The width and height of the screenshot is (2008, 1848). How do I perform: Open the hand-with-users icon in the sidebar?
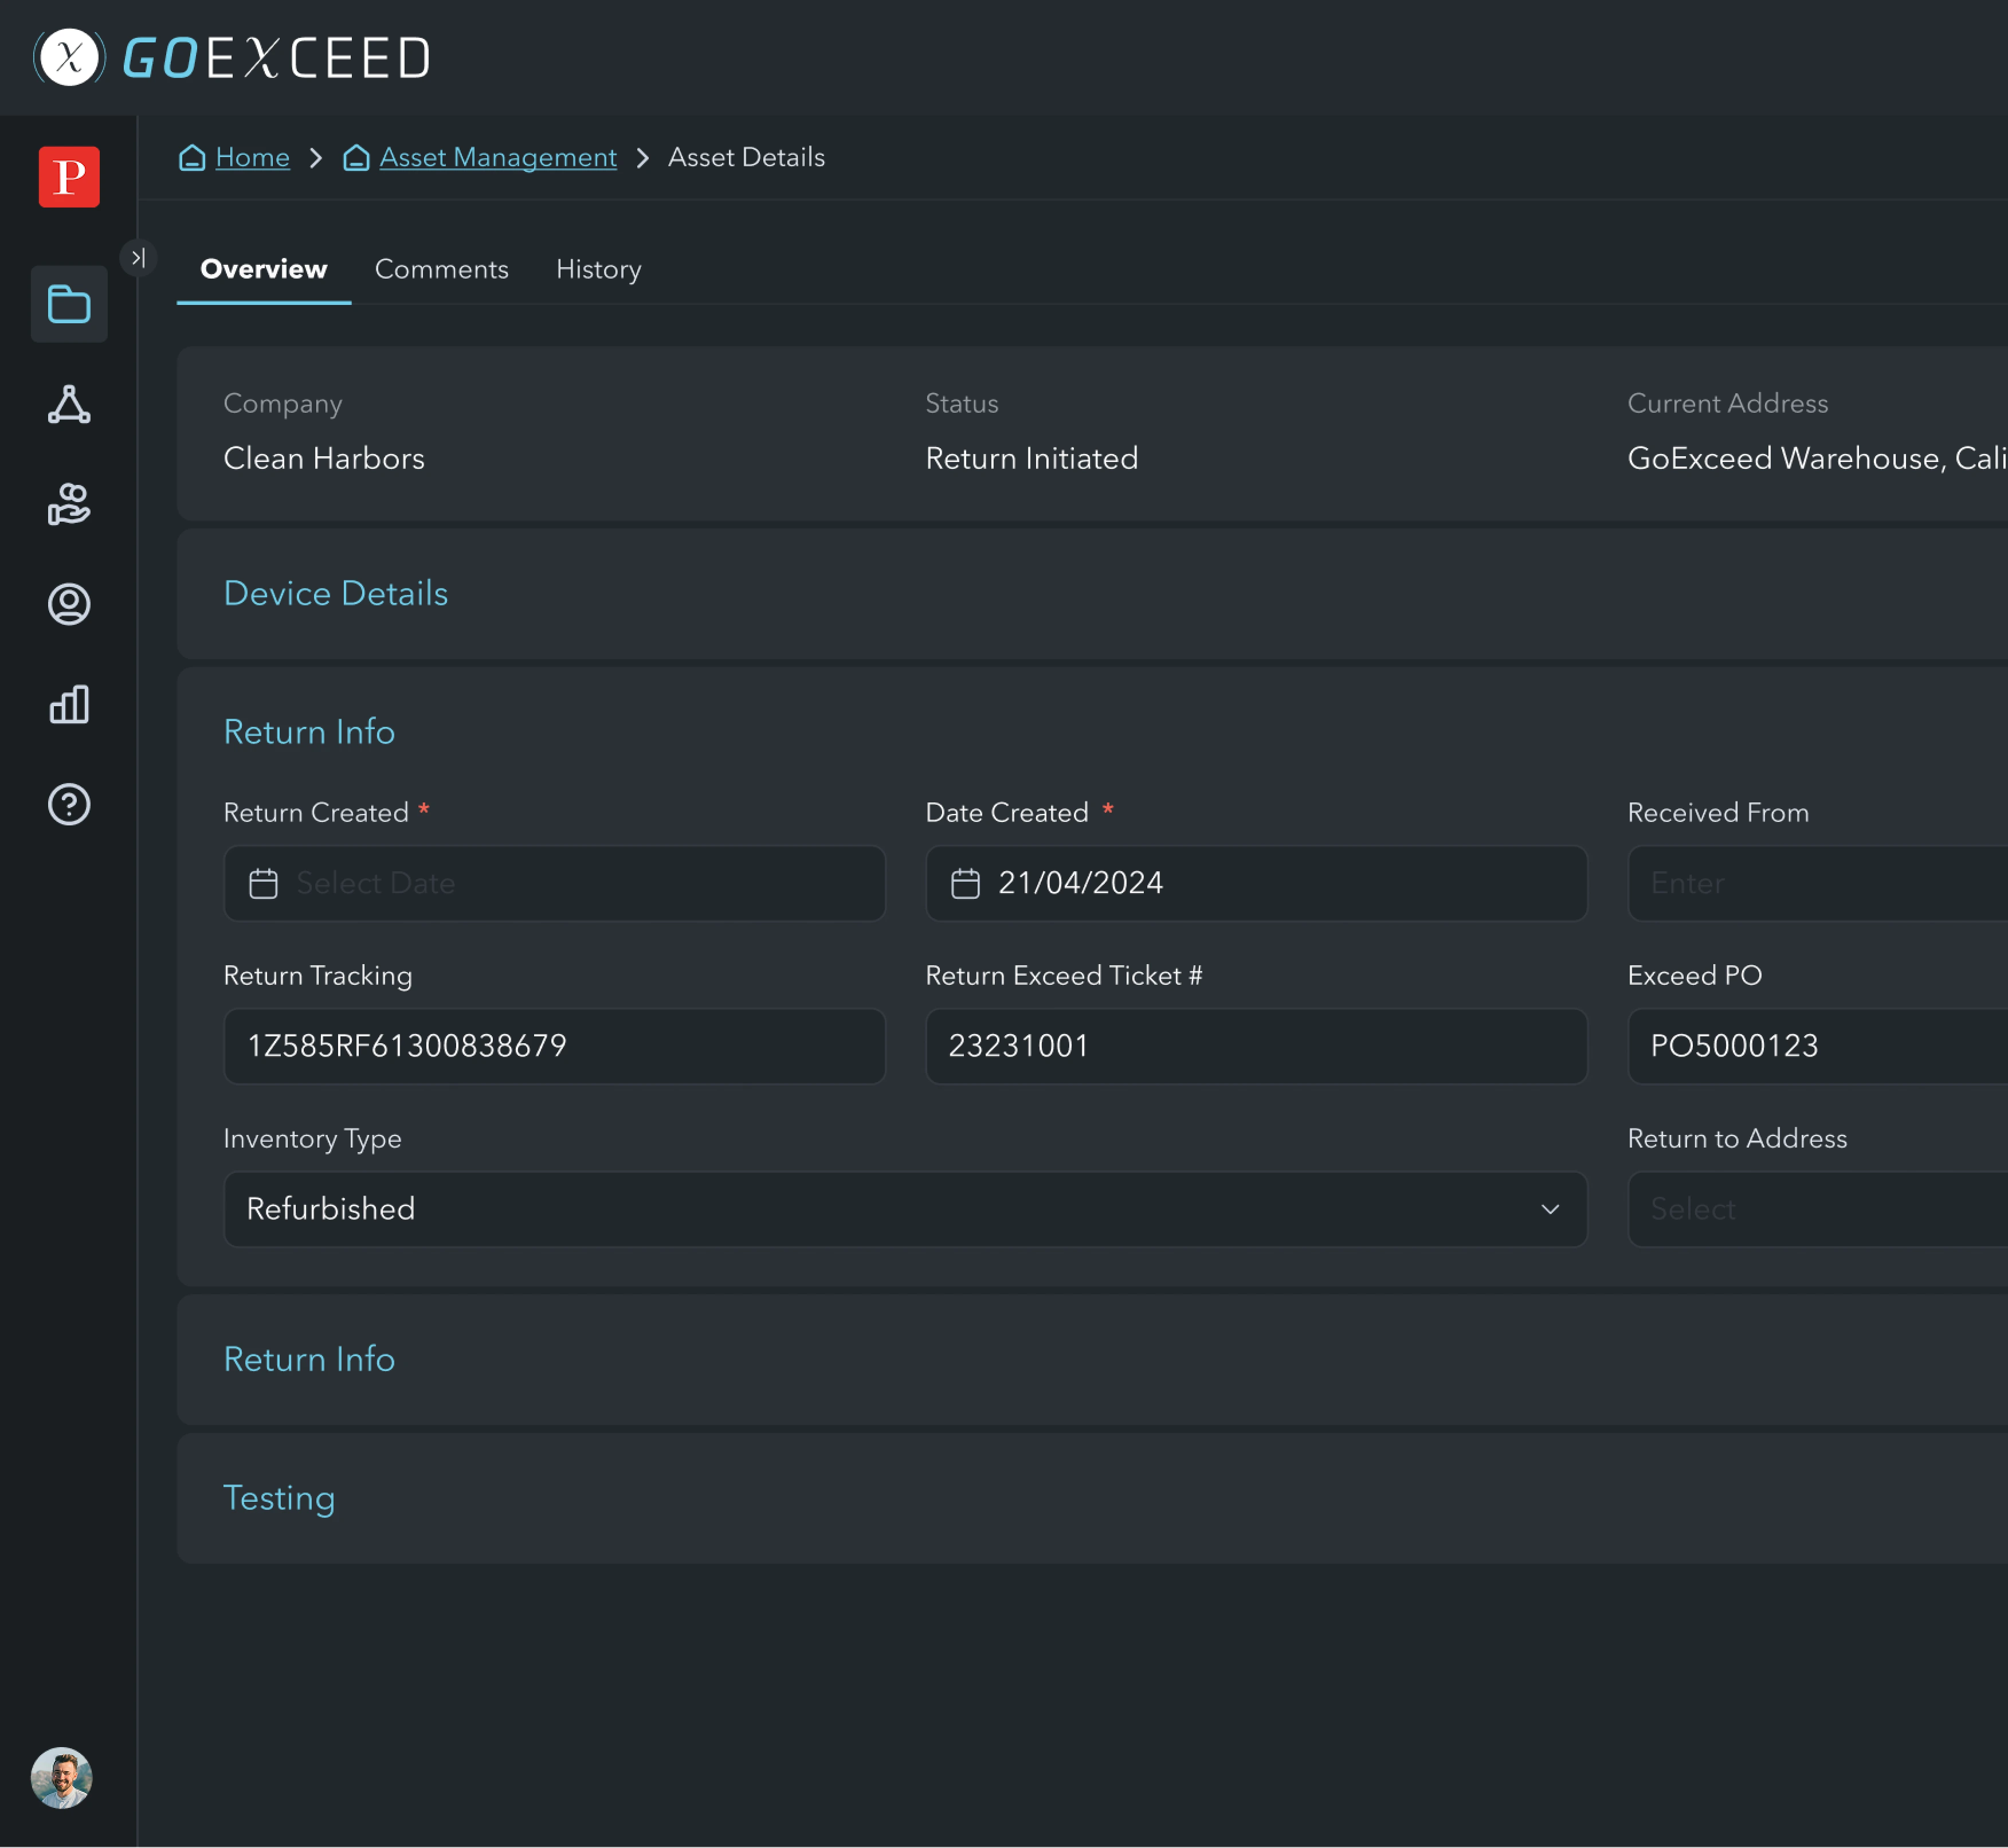click(x=69, y=504)
